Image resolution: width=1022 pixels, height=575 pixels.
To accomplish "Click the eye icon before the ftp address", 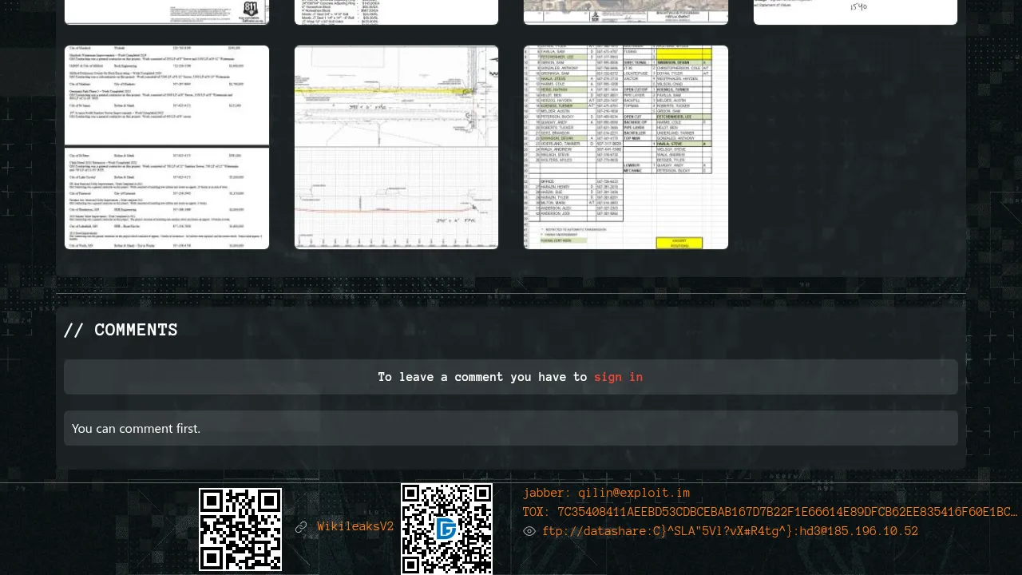I will [x=529, y=531].
